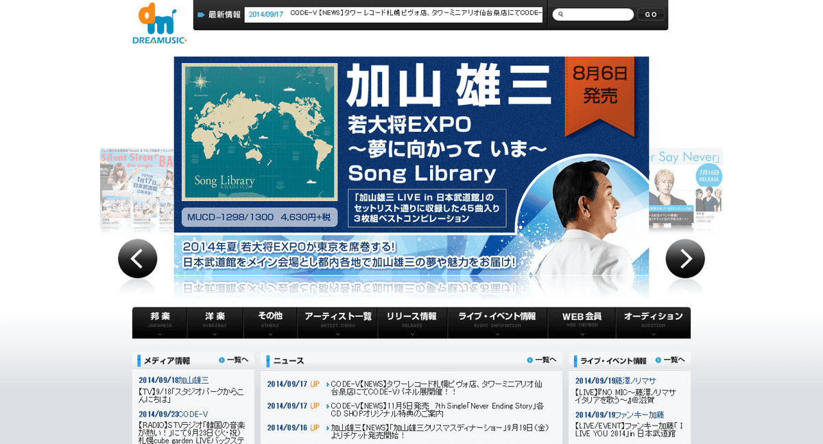
Task: Open the 洋楽 Overseas menu
Action: pos(215,323)
